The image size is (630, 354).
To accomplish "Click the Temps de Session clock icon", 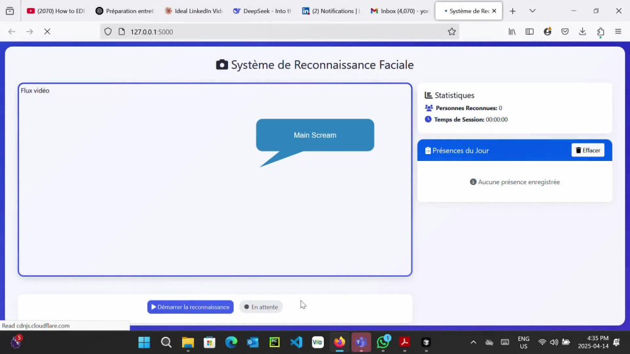I will click(428, 119).
